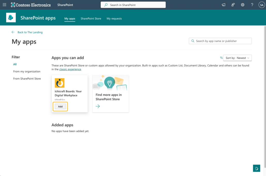Follow the classic experience link
Image resolution: width=266 pixels, height=176 pixels.
(x=70, y=69)
